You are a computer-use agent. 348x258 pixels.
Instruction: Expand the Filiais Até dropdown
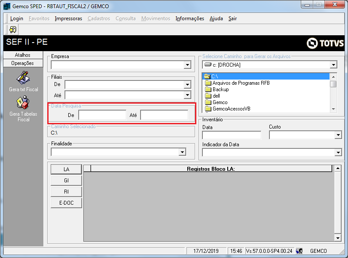pyautogui.click(x=187, y=95)
